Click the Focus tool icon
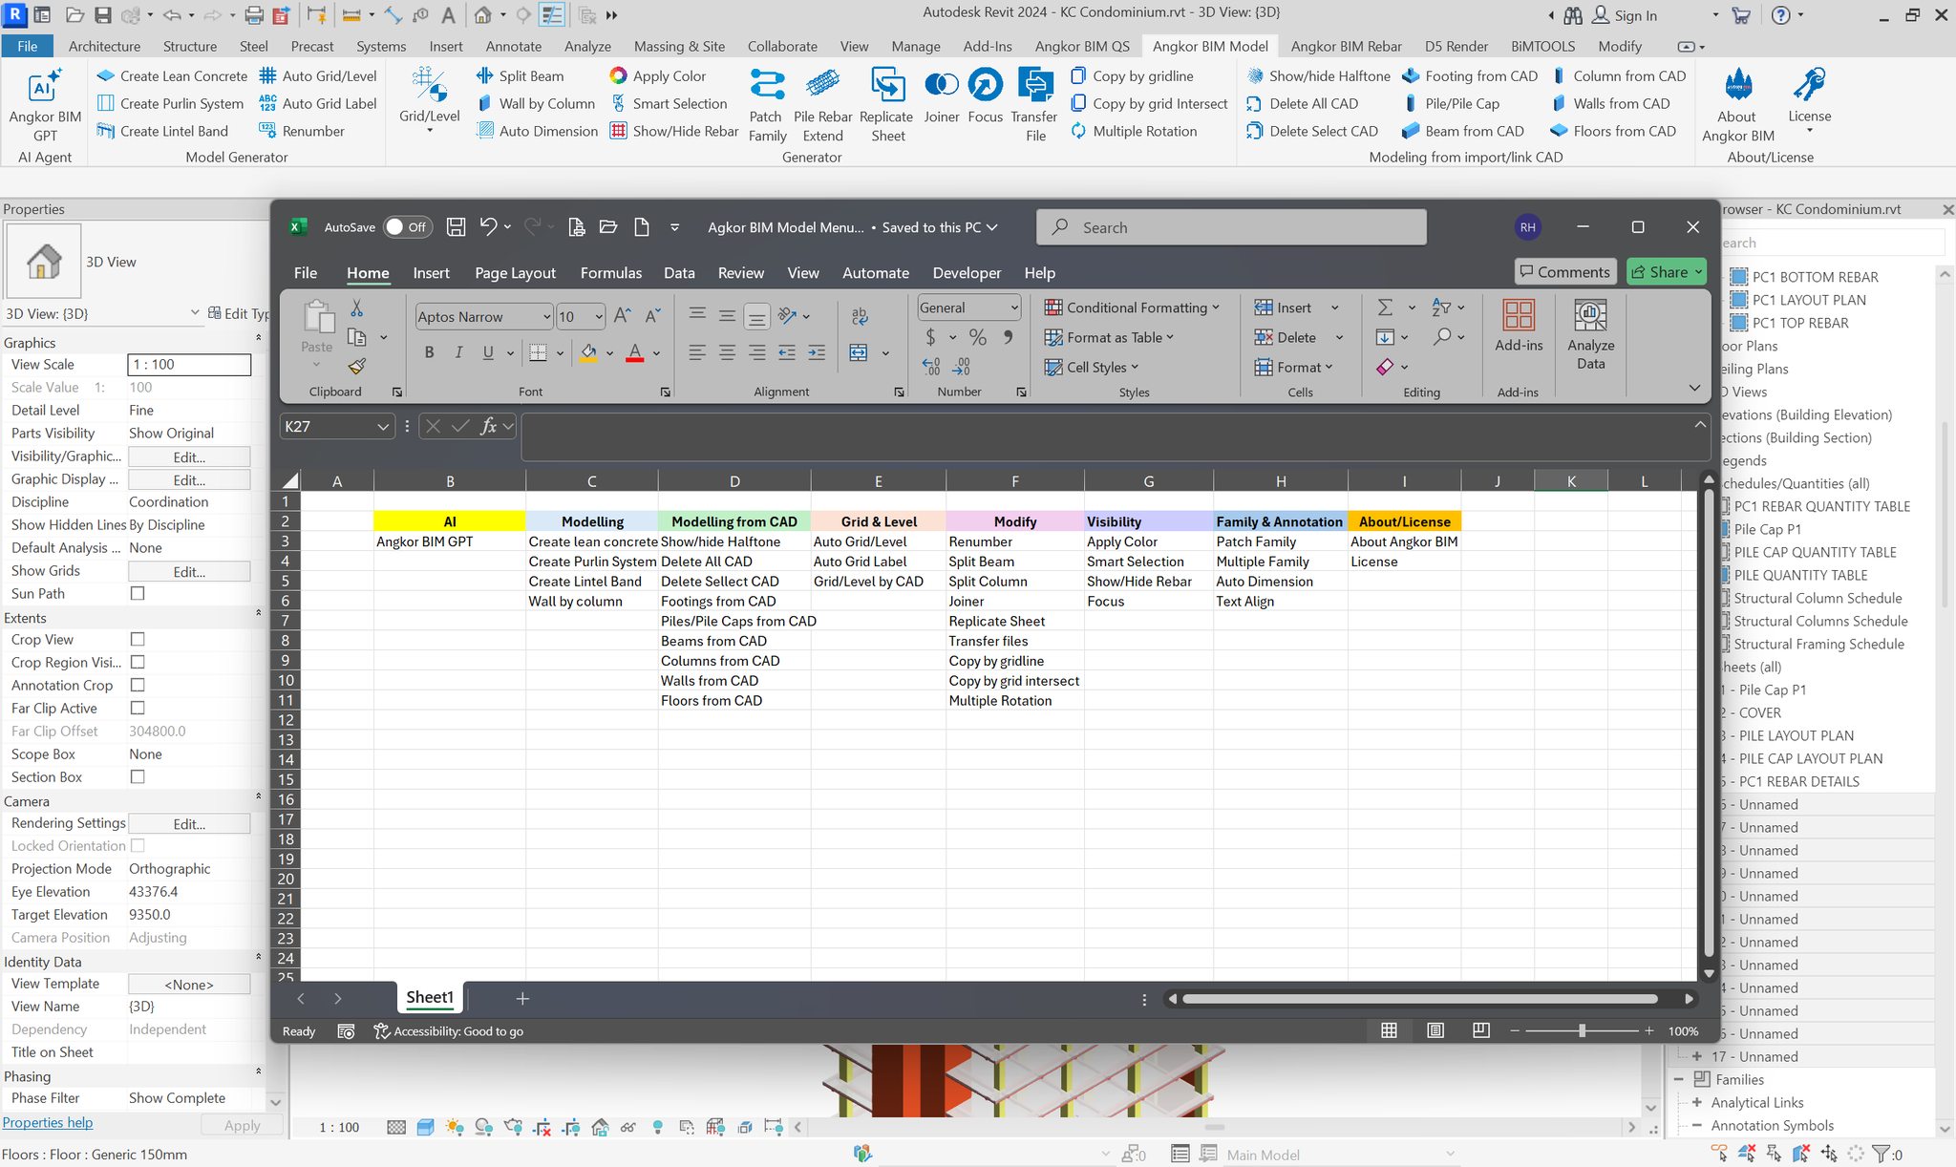This screenshot has width=1956, height=1167. coord(985,85)
